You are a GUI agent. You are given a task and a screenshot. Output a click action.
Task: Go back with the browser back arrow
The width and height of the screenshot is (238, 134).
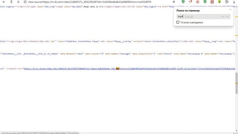pos(4,2)
